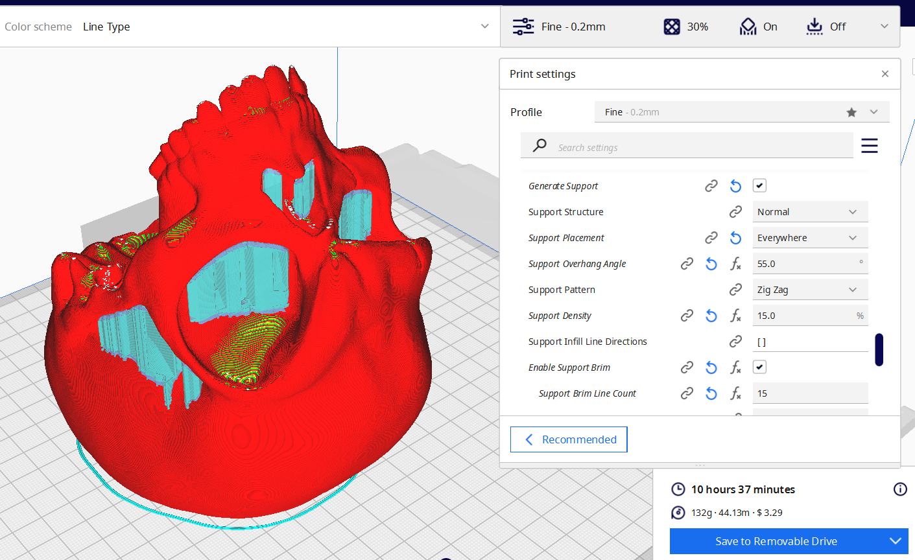
Task: Click the link icon for Support Density
Action: tap(687, 316)
